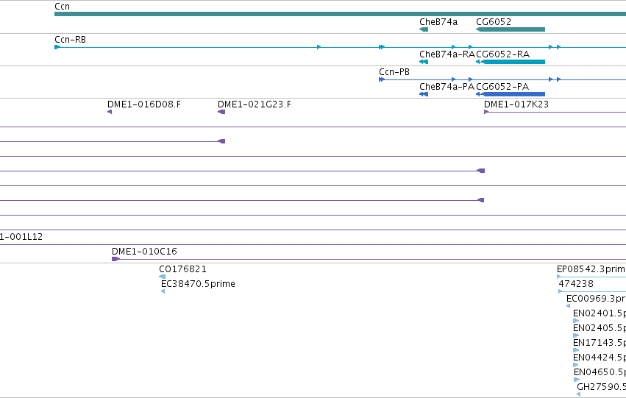
Task: Click the CheB74a-RA transcript feature arrow
Action: 424,62
